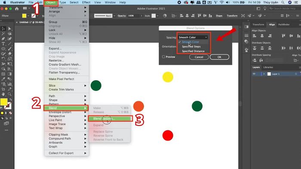The image size is (301, 169).
Task: Select the Hand tool
Action: (x=3, y=94)
